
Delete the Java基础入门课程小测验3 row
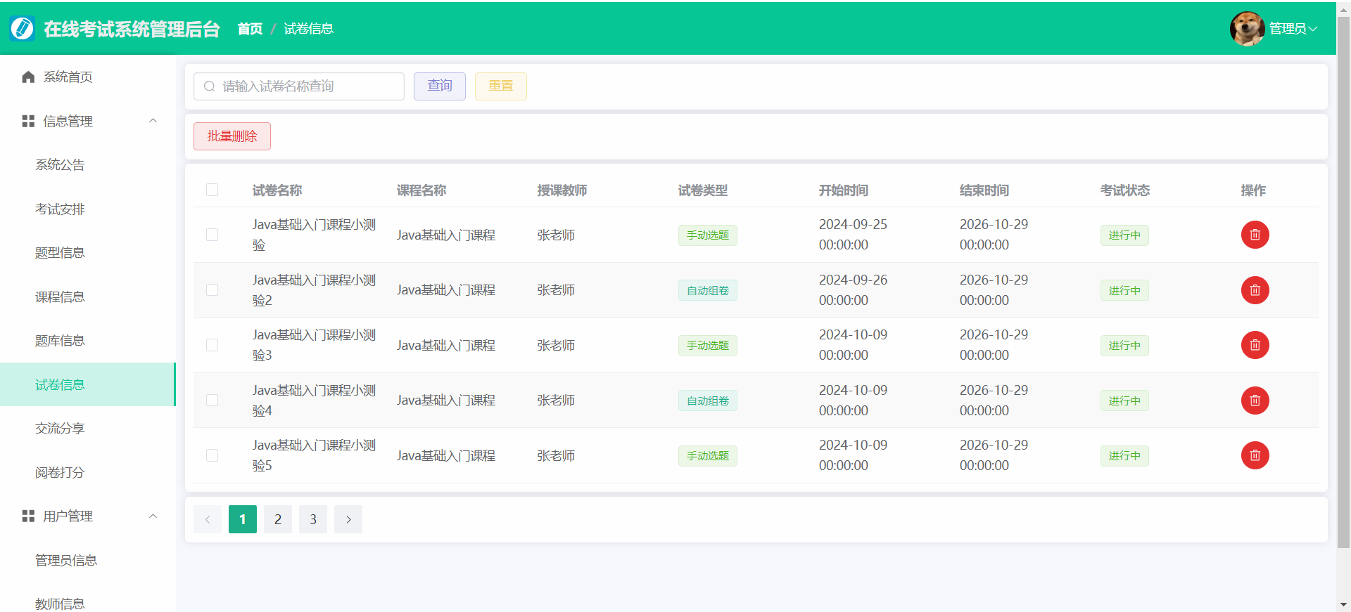pos(1255,345)
